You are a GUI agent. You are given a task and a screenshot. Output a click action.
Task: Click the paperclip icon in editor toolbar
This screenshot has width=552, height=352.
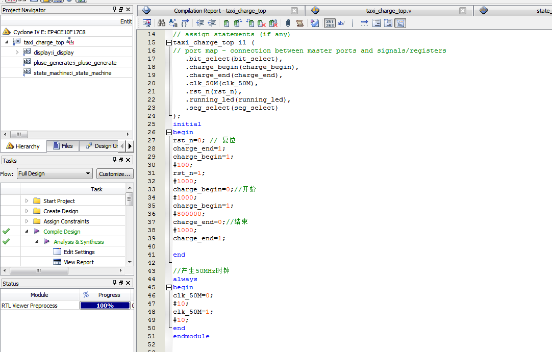(288, 23)
